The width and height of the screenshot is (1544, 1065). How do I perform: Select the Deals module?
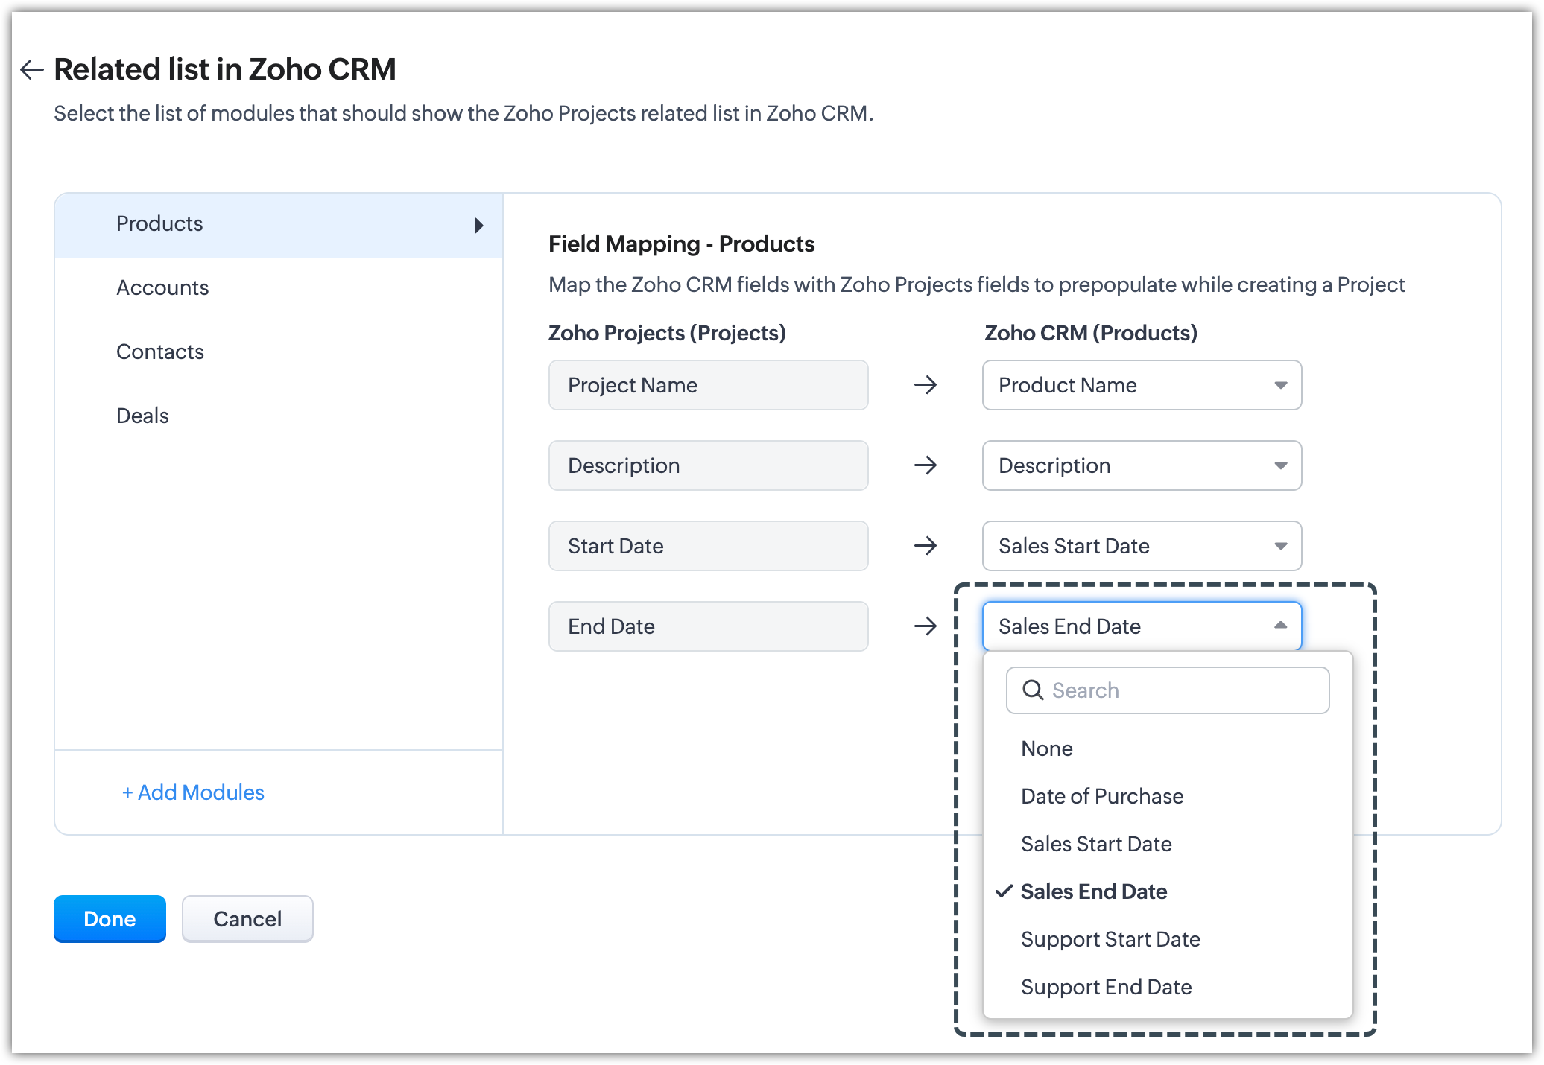click(x=142, y=416)
